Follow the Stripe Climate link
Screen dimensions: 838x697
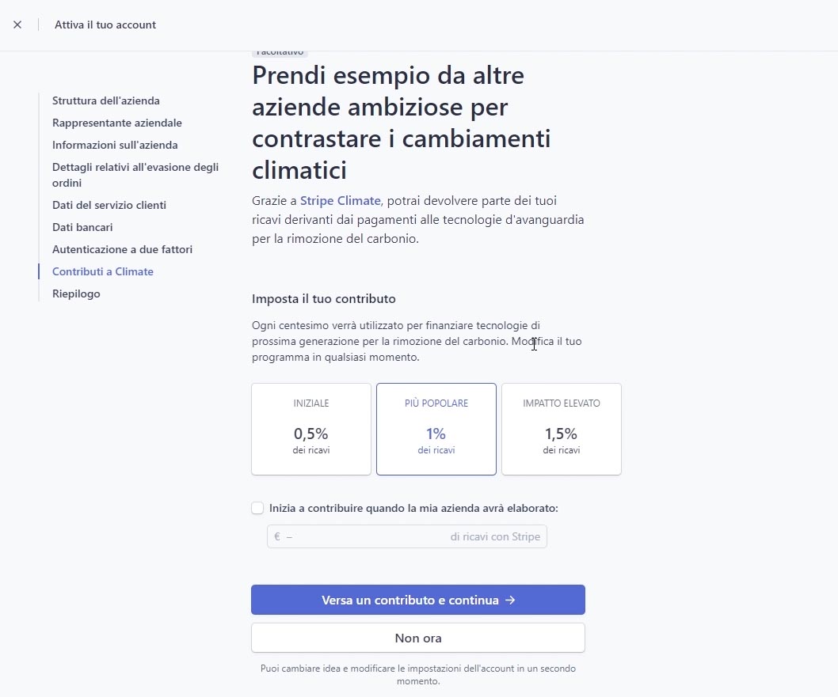341,201
